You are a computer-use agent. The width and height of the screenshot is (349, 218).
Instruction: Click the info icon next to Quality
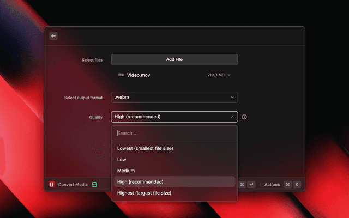(x=244, y=117)
